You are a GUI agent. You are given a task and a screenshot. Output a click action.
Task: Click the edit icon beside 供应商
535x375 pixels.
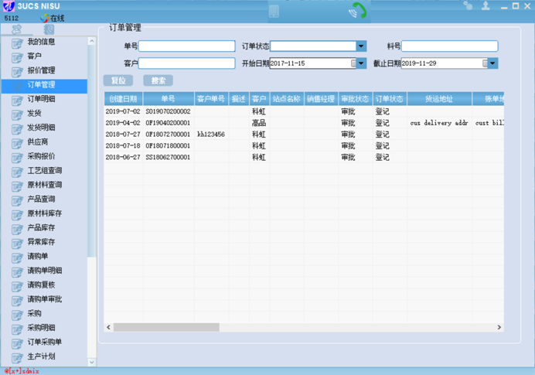click(x=17, y=143)
